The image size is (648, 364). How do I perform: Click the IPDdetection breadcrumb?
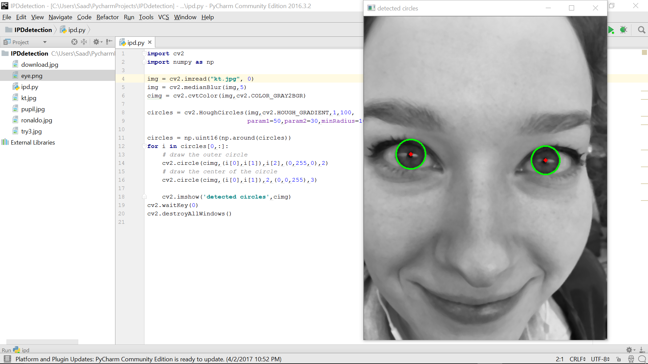click(x=33, y=30)
